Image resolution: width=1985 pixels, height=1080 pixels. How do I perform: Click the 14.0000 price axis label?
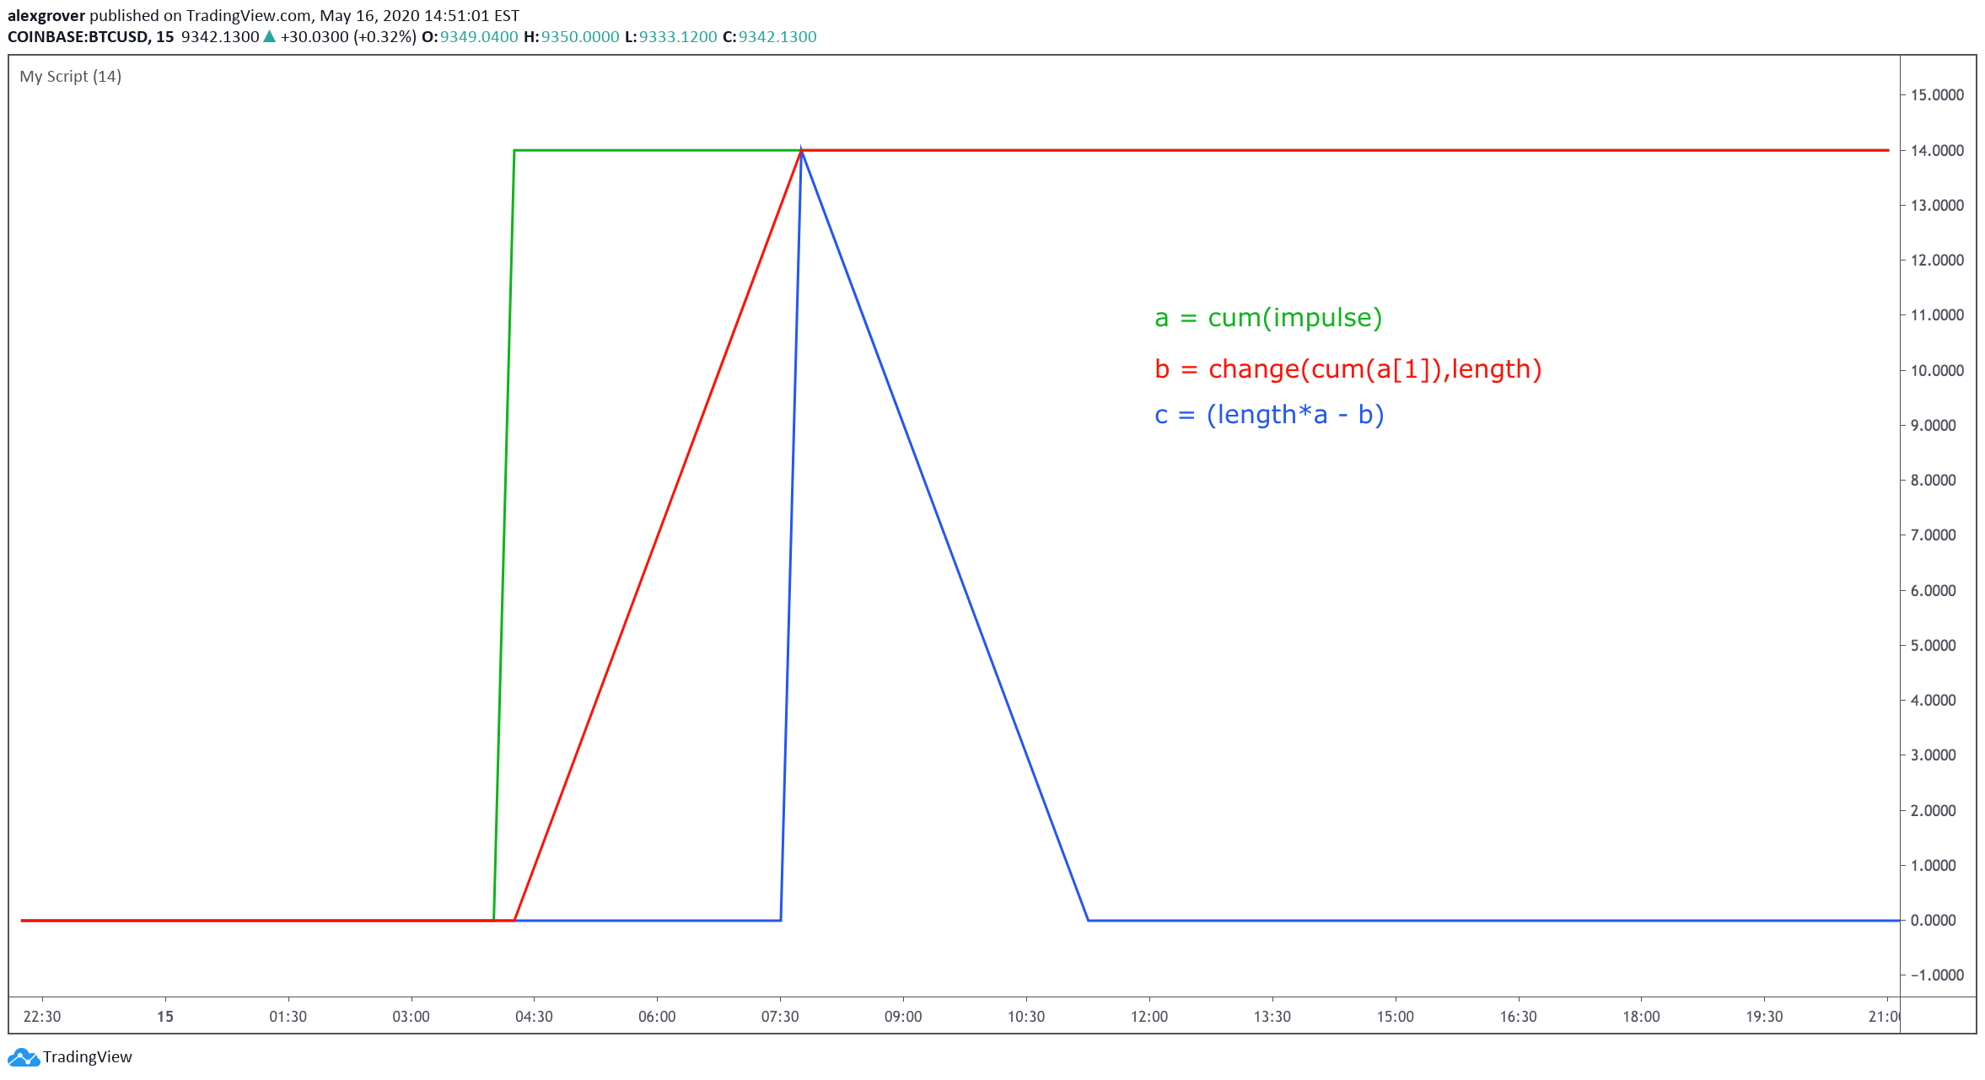click(1937, 151)
